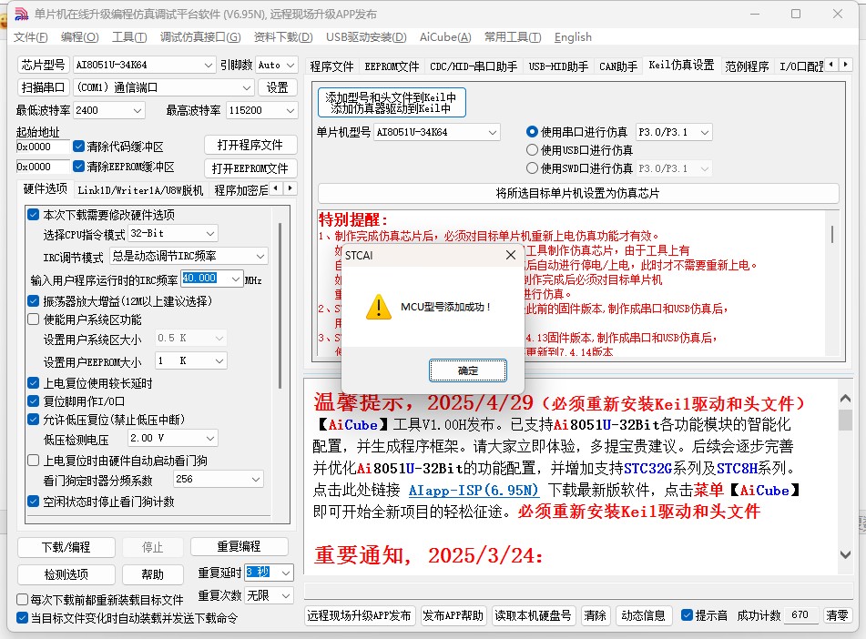
Task: Click 打开程序文件 button
Action: (250, 145)
